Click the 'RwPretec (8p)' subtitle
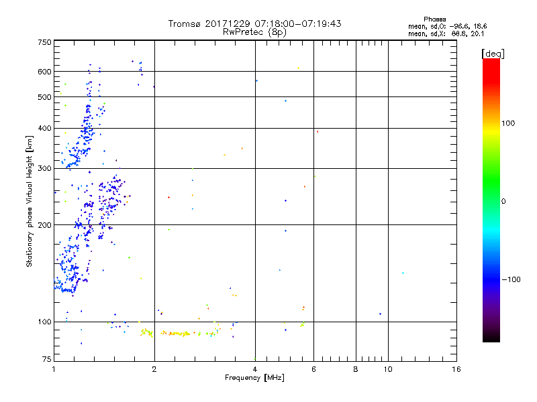The image size is (537, 402). tap(254, 32)
